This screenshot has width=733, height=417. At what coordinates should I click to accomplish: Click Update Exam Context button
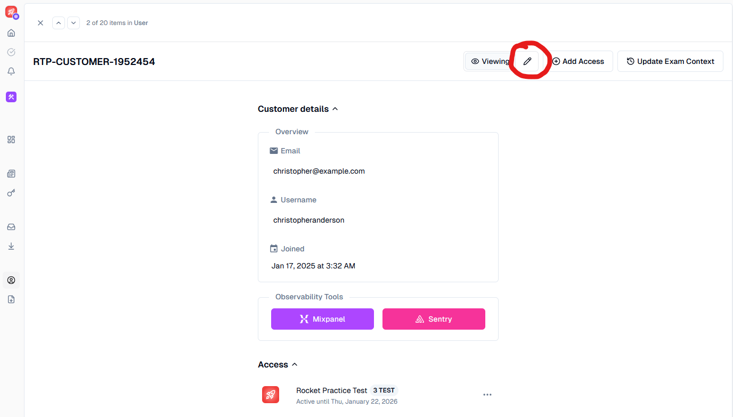pos(670,61)
